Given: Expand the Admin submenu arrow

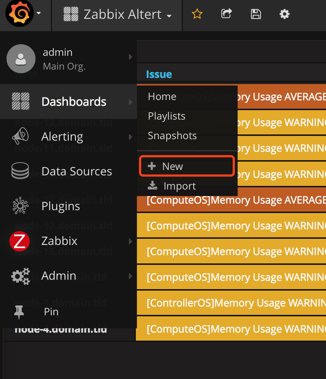Looking at the screenshot, I should pos(130,276).
